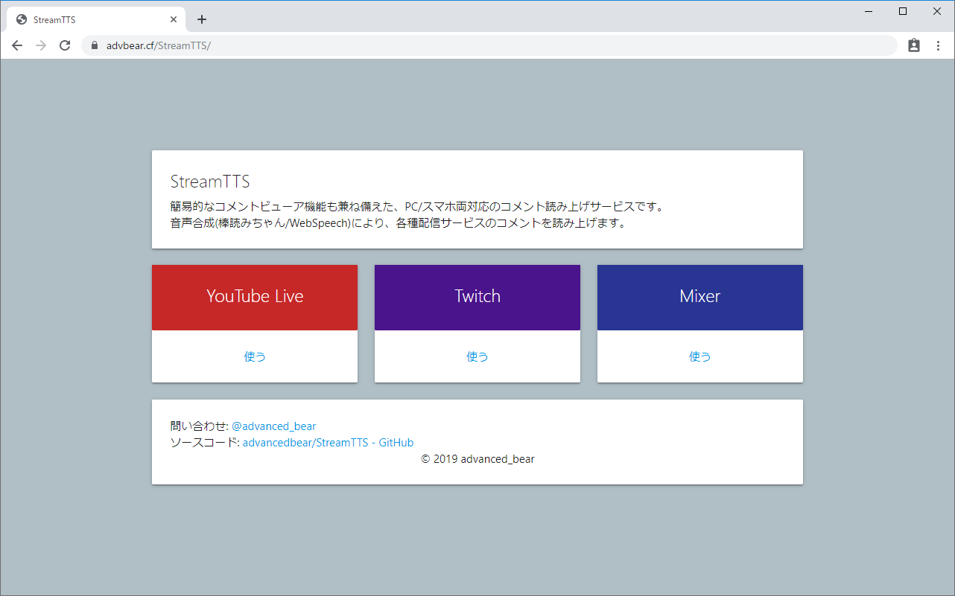The height and width of the screenshot is (596, 955).
Task: Click the globe favicon on the tab
Action: [22, 19]
